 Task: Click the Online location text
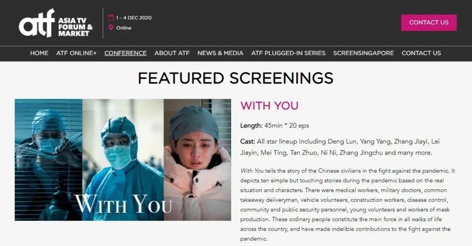pos(124,28)
